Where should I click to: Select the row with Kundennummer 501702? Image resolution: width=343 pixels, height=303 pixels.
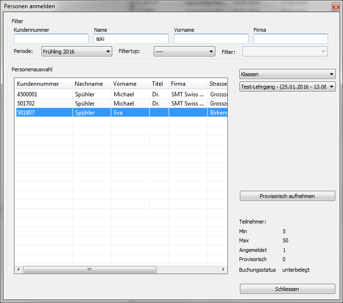tap(43, 104)
